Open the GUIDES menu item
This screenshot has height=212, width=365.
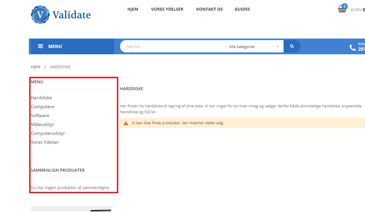tap(242, 9)
